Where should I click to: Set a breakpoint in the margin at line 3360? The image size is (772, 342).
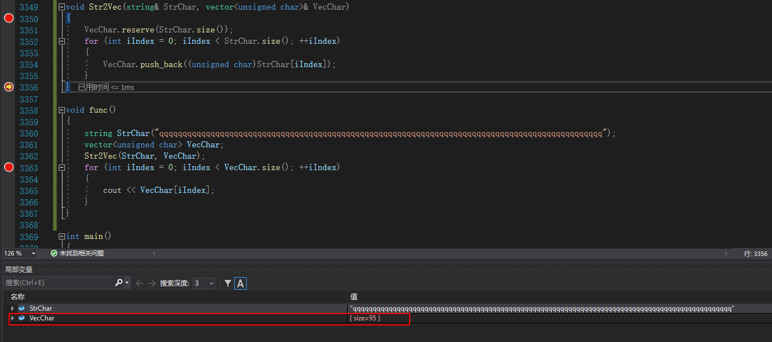coord(8,133)
